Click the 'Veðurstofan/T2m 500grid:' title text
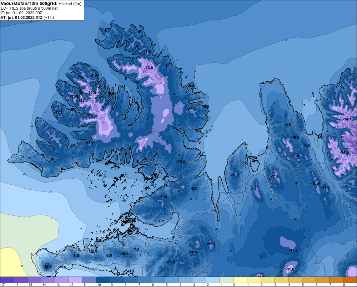Screen dimensions: 357x287 click(x=29, y=4)
